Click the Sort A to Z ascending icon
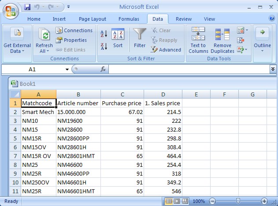This screenshot has width=278, height=206. (104, 34)
